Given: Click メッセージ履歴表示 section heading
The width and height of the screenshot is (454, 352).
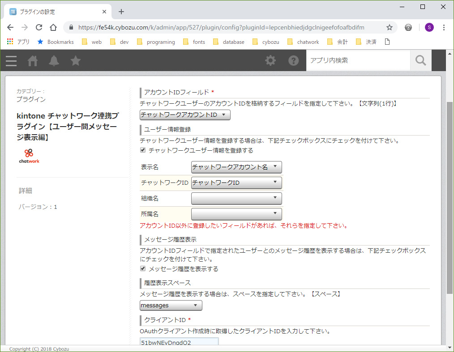Looking at the screenshot, I should (x=170, y=239).
